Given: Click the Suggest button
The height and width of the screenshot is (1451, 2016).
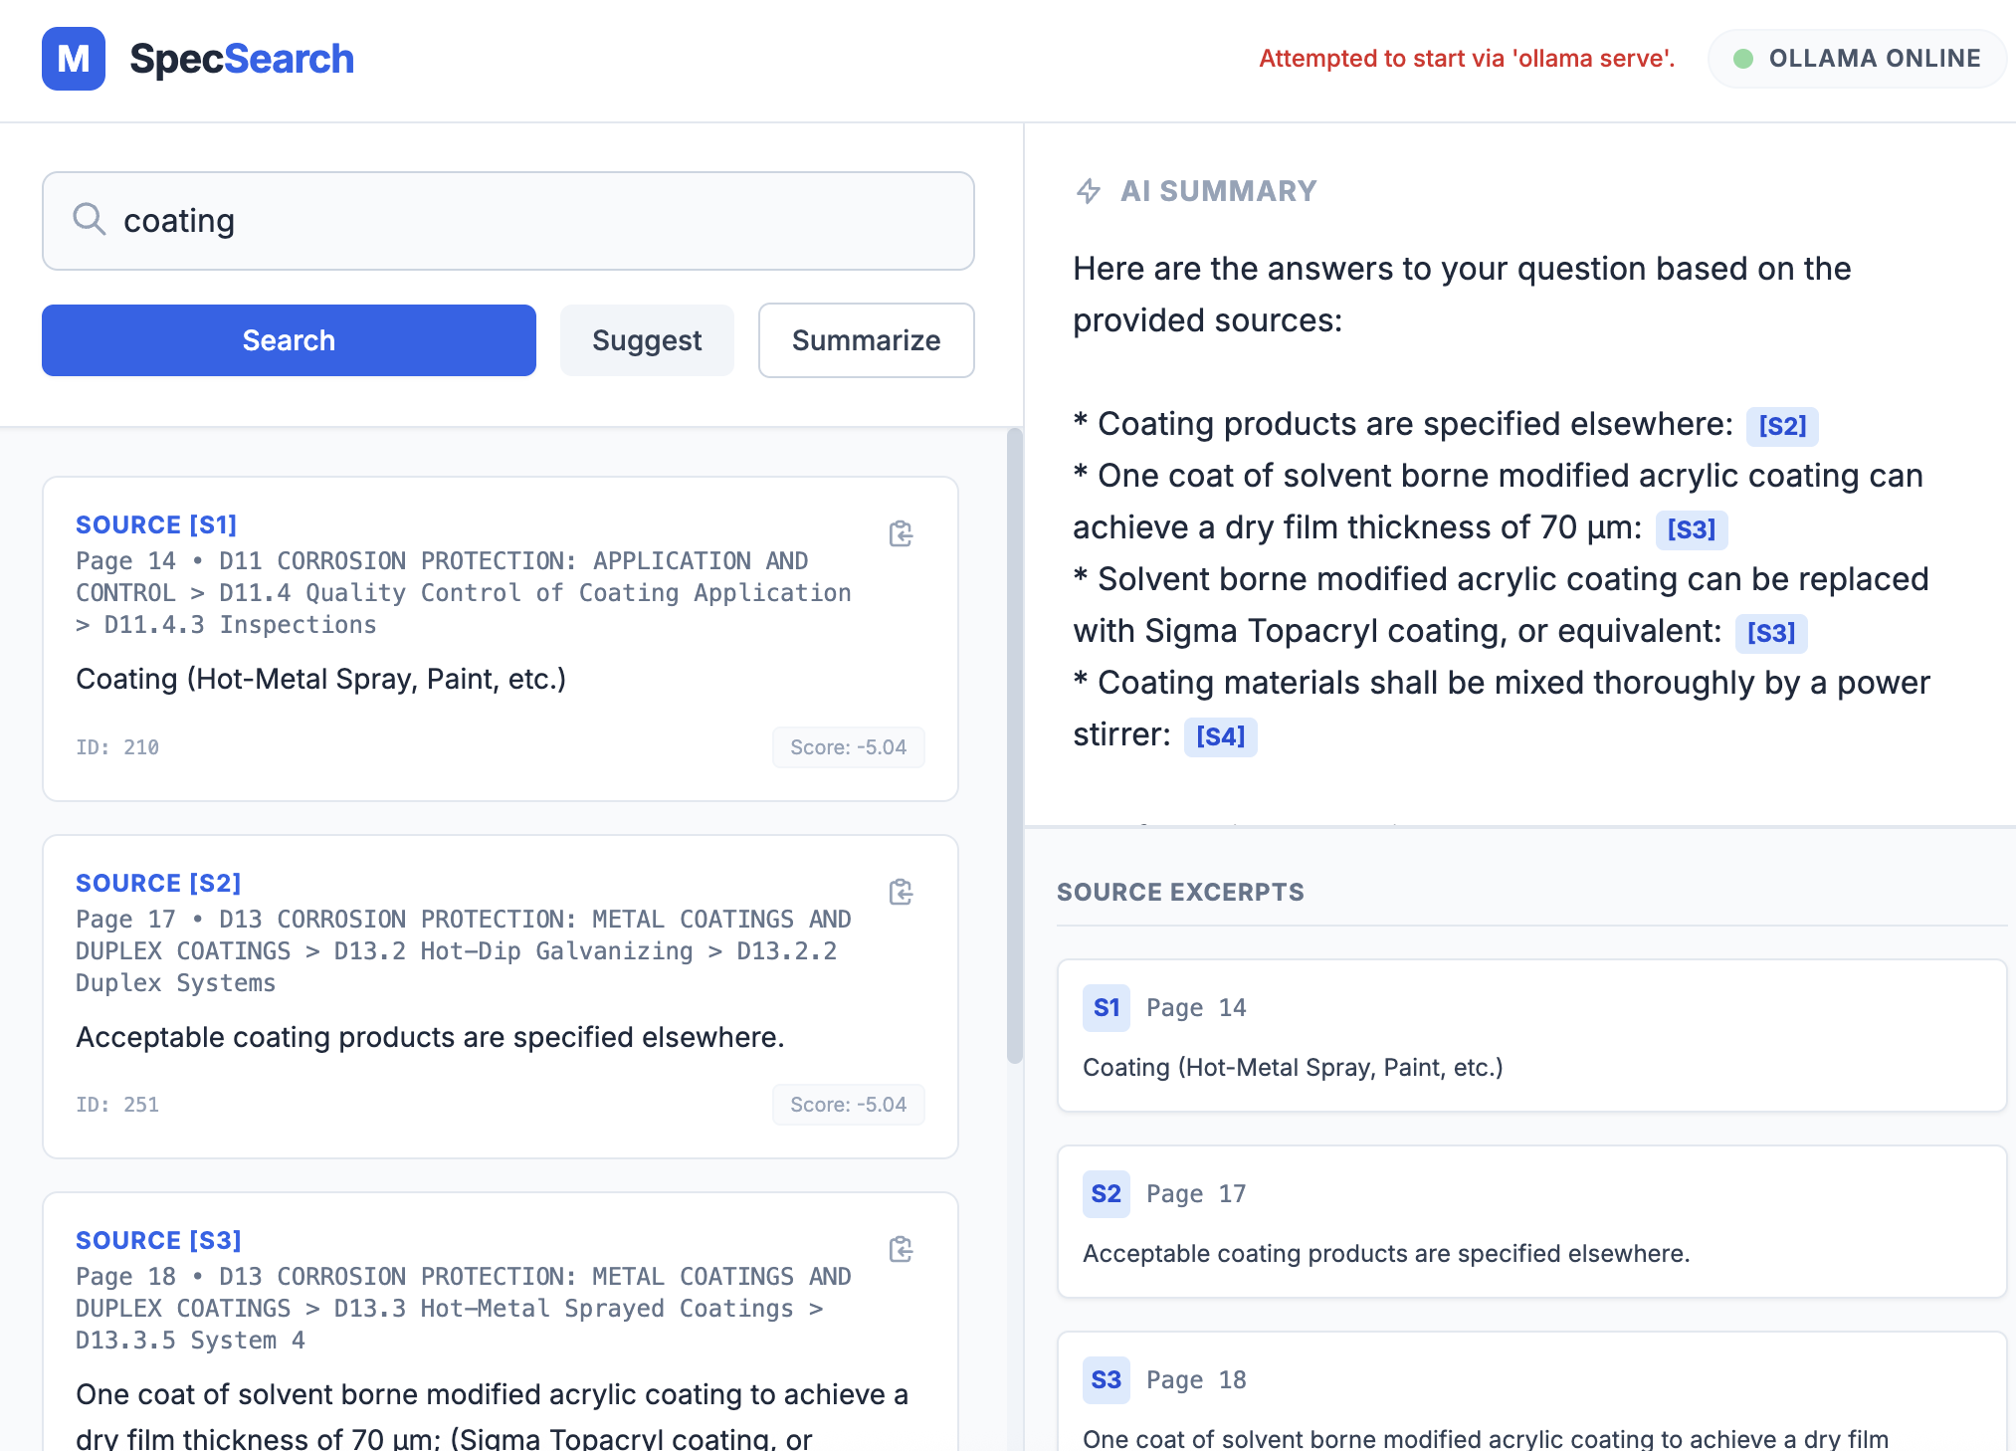Looking at the screenshot, I should click(x=647, y=340).
